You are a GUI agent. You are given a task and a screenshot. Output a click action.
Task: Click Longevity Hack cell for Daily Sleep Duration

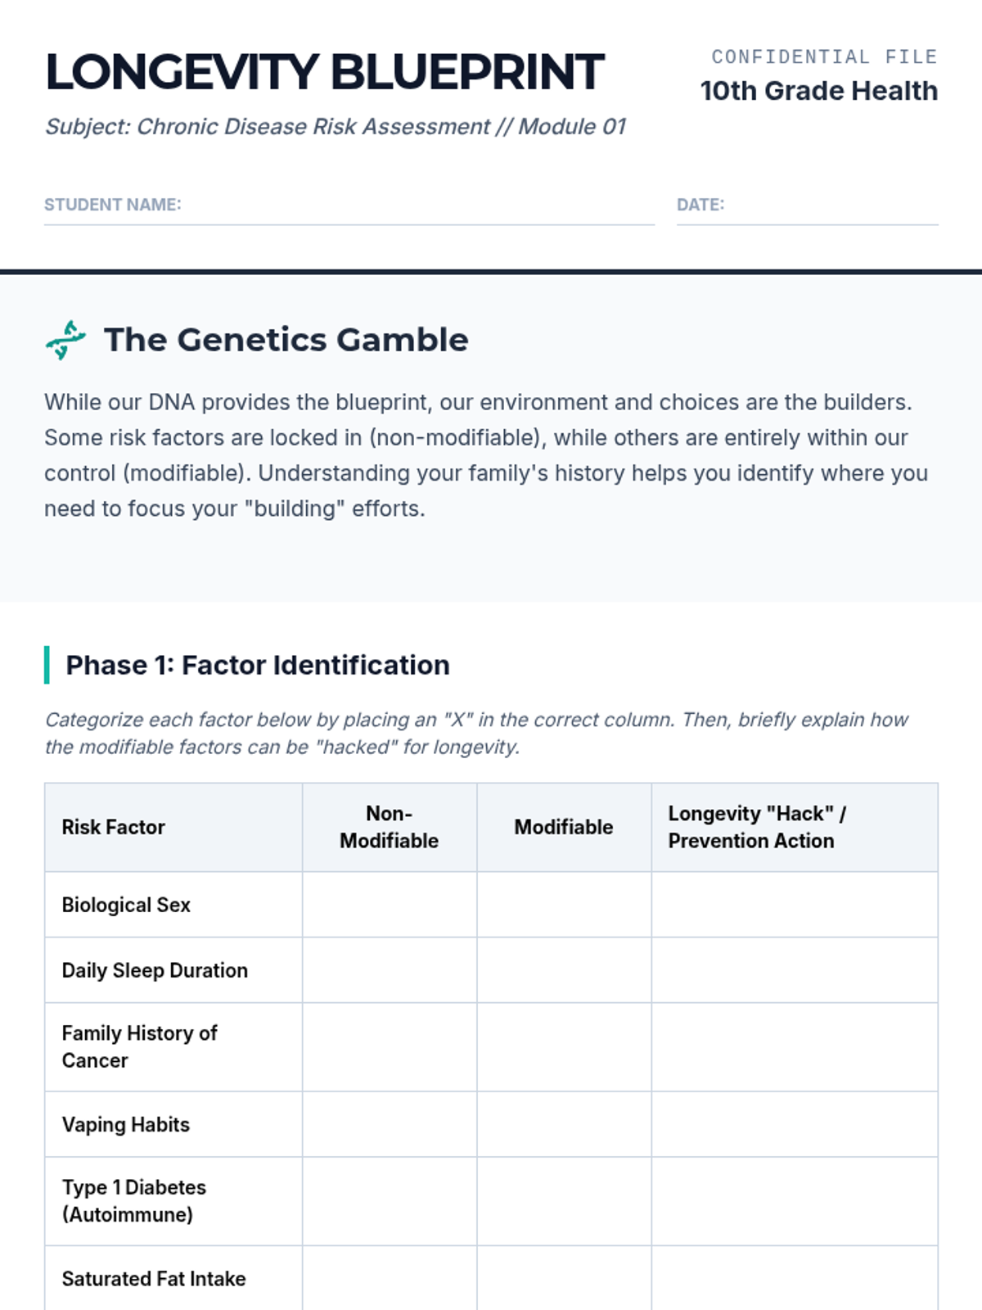click(795, 970)
